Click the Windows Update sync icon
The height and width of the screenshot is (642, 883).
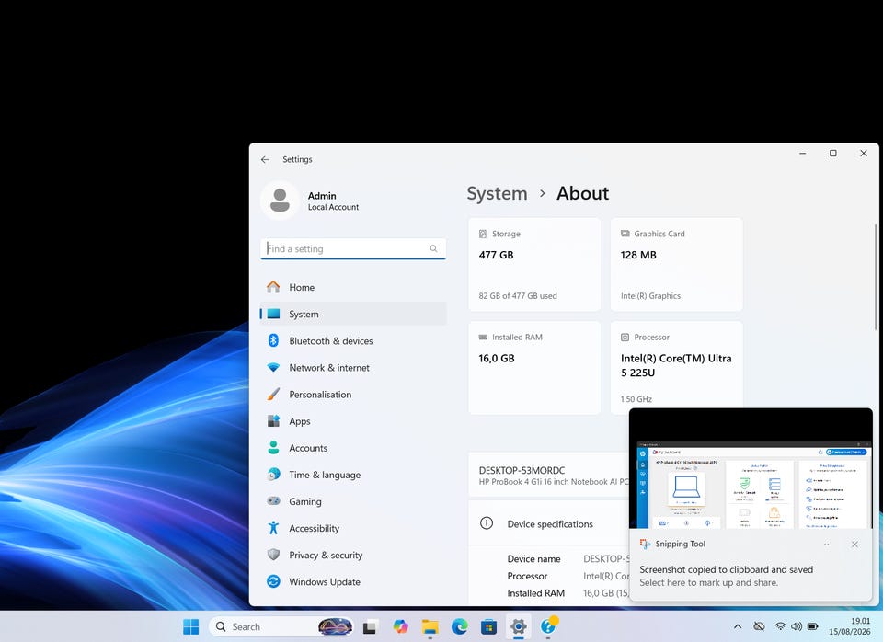pos(274,581)
